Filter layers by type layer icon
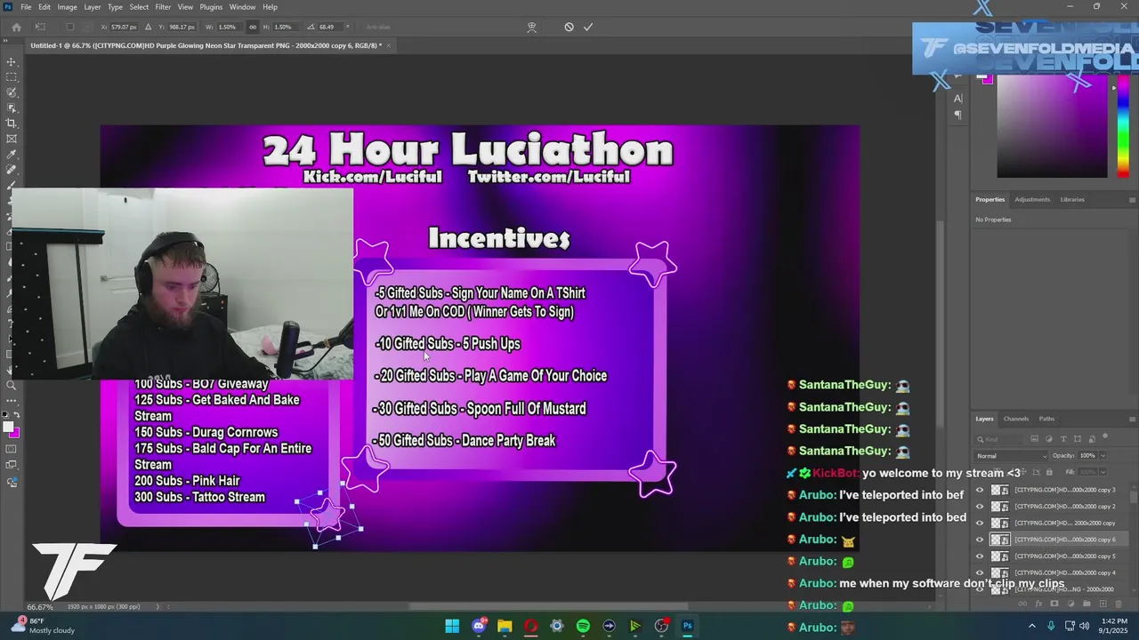1139x640 pixels. point(1062,439)
